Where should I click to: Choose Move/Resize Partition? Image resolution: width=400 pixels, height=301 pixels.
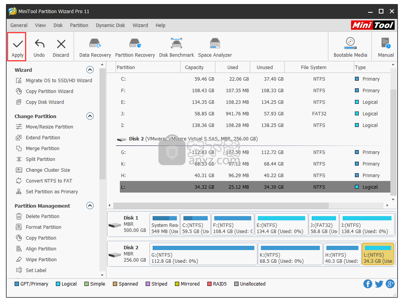[x=44, y=127]
